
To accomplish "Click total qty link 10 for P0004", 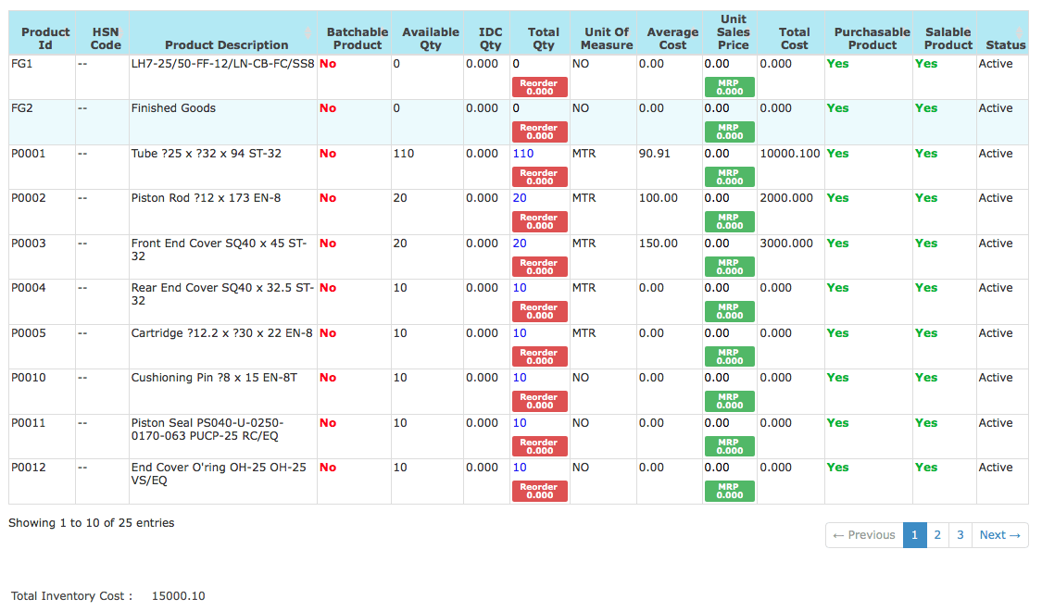I will (520, 288).
